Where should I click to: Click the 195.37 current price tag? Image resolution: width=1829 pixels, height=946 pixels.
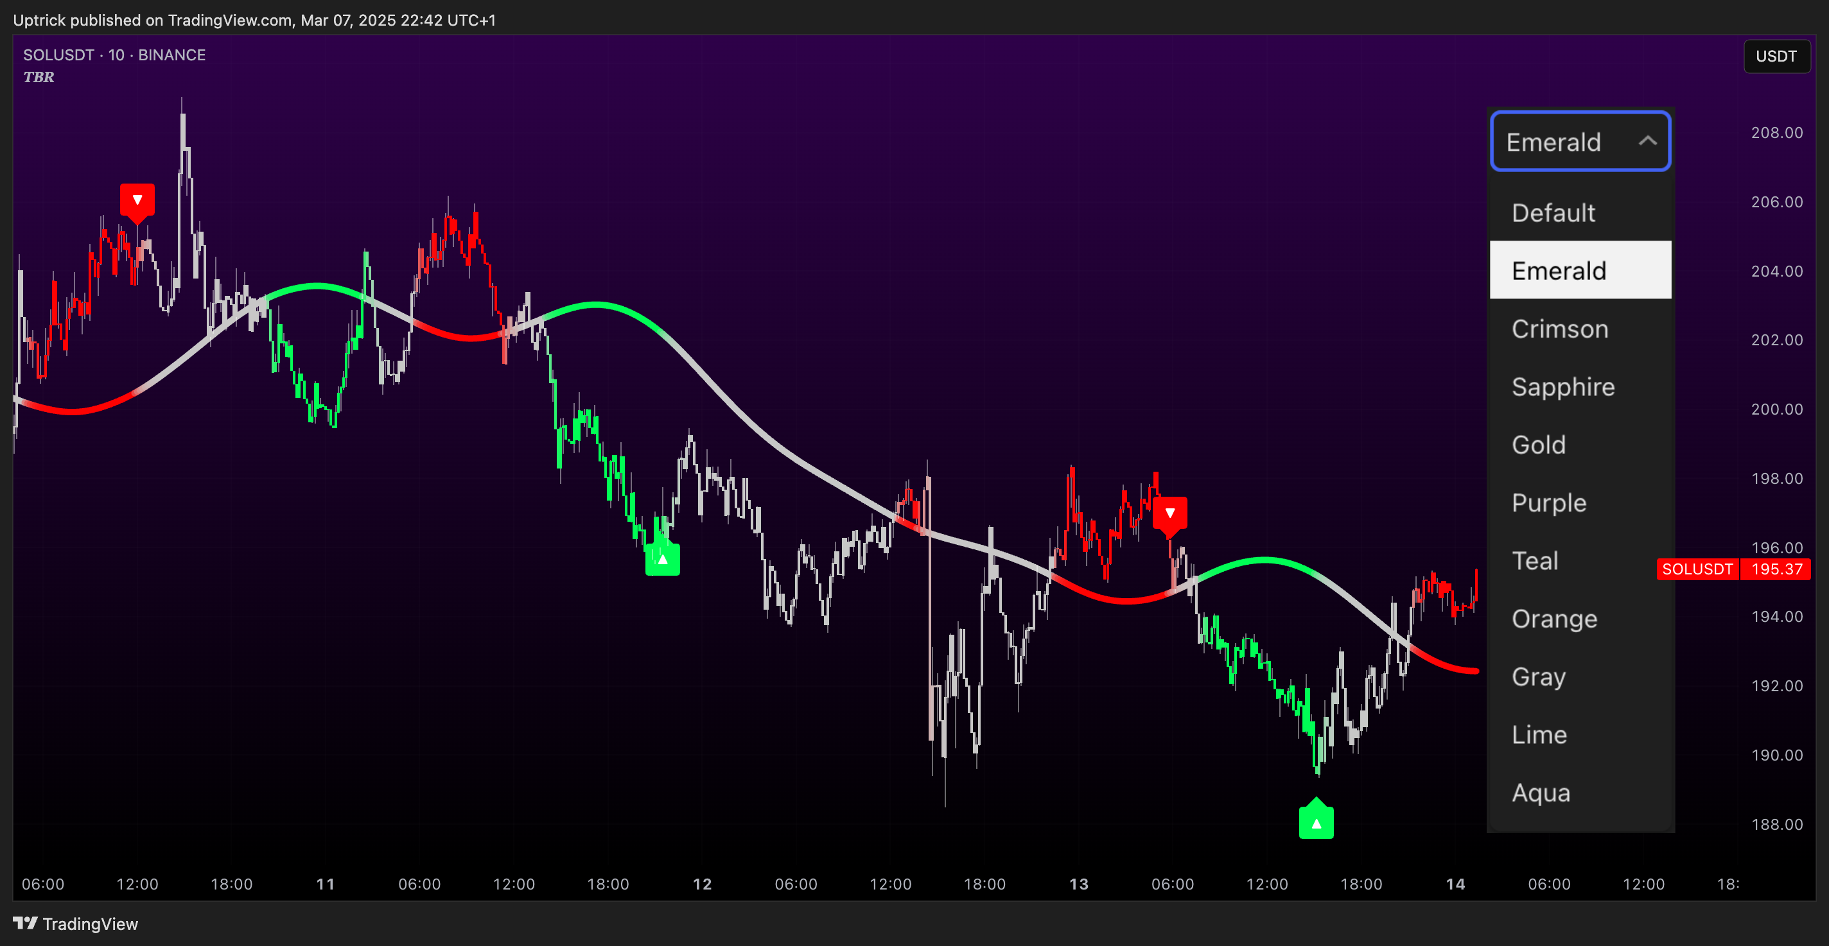[1776, 569]
